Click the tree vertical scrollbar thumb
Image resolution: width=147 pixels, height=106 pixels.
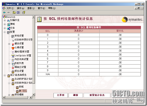tap(33, 51)
